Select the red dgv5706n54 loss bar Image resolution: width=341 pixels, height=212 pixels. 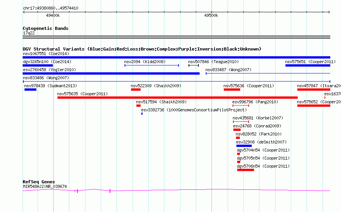point(246,170)
